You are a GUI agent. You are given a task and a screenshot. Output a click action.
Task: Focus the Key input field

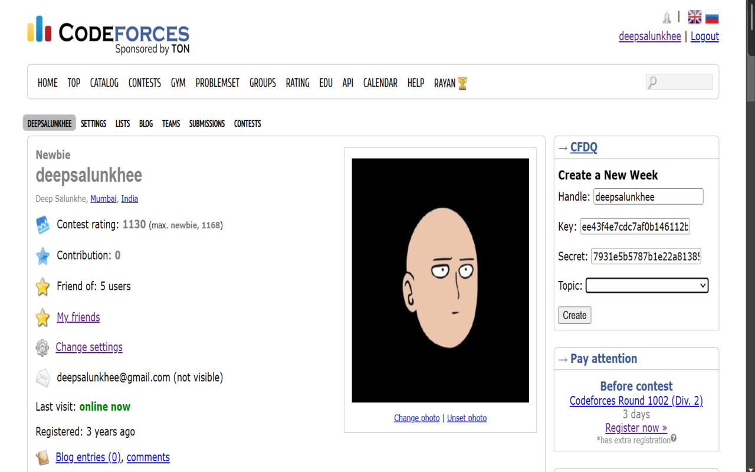point(635,227)
